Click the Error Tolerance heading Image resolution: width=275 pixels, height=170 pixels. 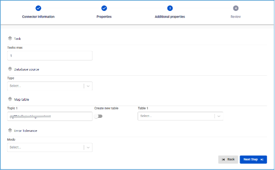(25, 131)
